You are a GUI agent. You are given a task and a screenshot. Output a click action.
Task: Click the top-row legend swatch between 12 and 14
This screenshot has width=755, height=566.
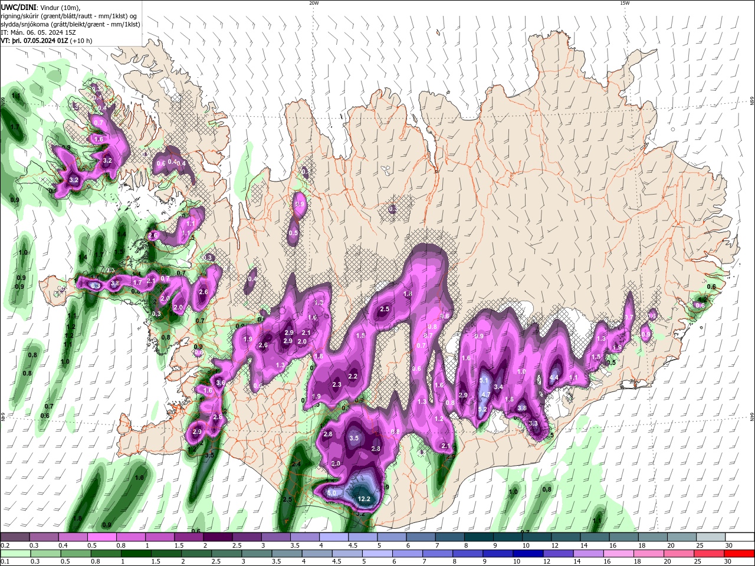pos(566,537)
